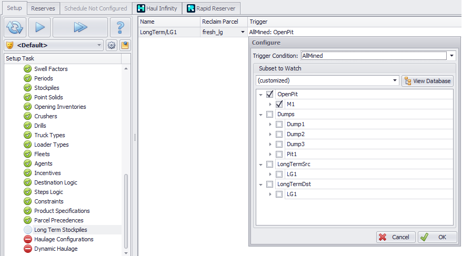Open help with the question mark icon
This screenshot has height=256, width=462.
click(120, 27)
